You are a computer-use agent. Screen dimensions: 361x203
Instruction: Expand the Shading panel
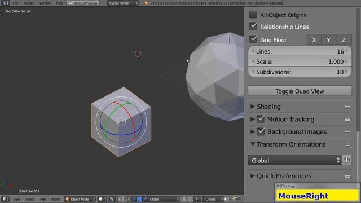point(253,107)
